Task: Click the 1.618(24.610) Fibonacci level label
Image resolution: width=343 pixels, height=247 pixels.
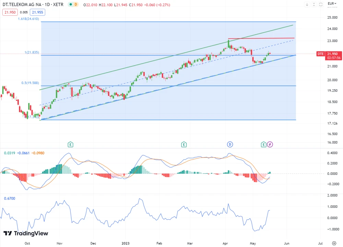Action: [28, 19]
